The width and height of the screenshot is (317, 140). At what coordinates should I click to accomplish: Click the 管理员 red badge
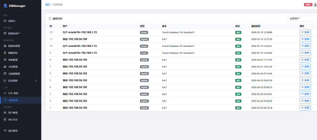[308, 5]
